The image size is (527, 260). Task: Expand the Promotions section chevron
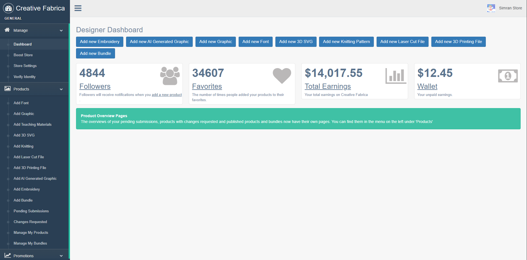click(x=61, y=256)
